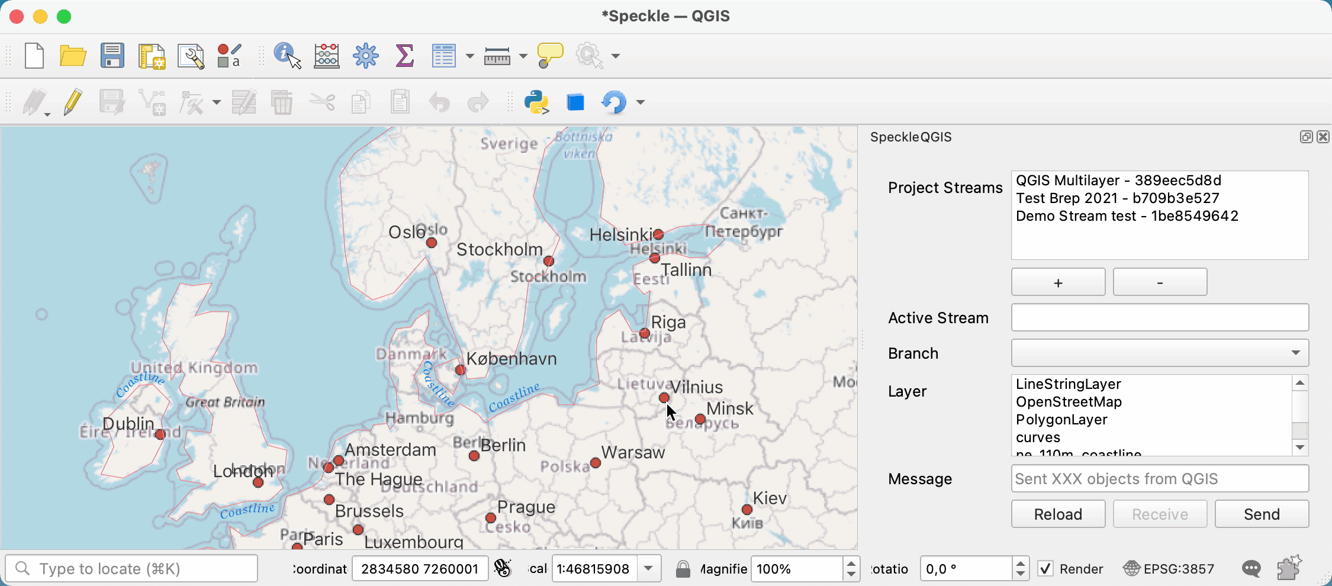The height and width of the screenshot is (586, 1332).
Task: Open project with yellow folder icon
Action: (x=73, y=56)
